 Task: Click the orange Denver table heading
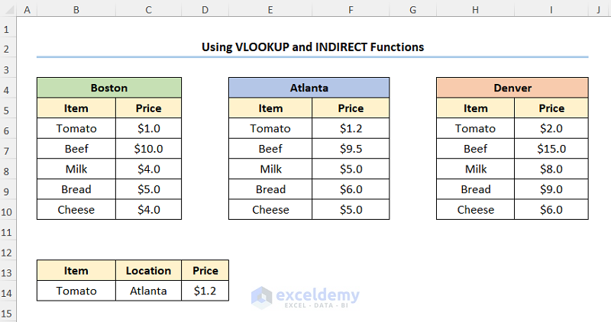point(512,88)
